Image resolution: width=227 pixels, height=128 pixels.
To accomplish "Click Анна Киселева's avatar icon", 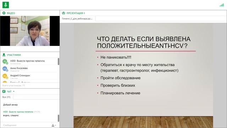I will [x=5, y=69].
